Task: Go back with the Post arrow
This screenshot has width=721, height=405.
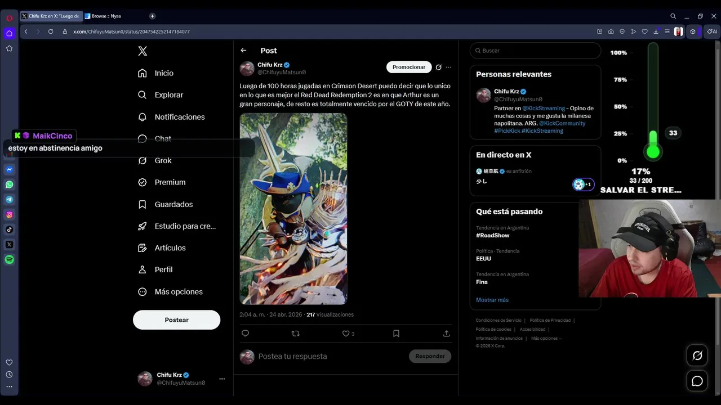Action: point(243,51)
